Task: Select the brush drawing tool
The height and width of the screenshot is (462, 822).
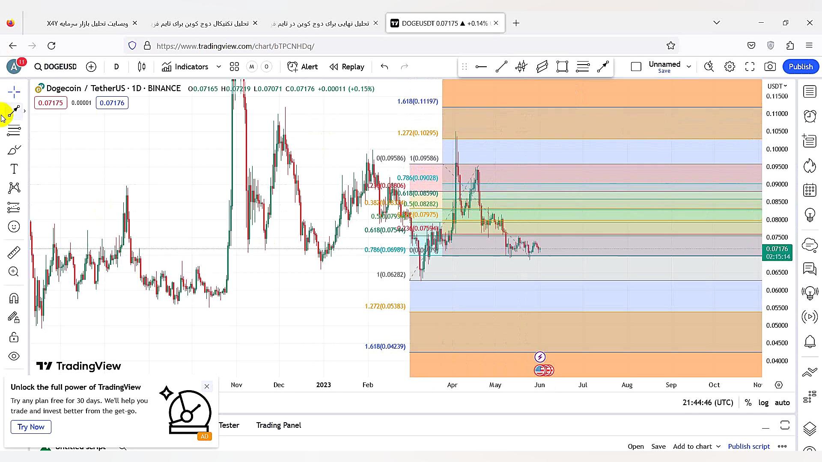Action: point(14,150)
